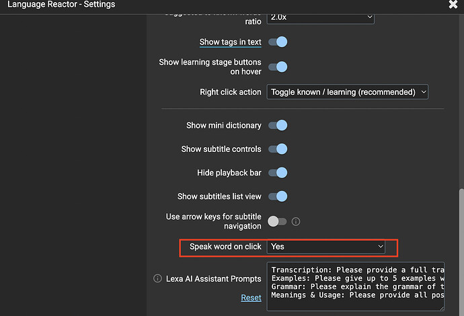Screen dimensions: 464x316
Task: Enable arrow keys for subtitle navigation
Action: click(x=277, y=221)
